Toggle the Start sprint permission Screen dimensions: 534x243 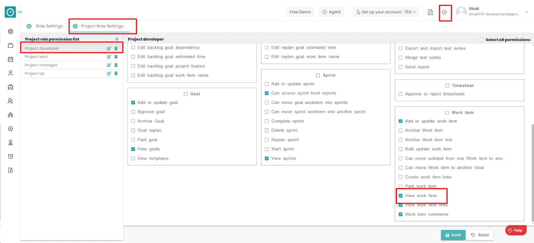click(267, 149)
